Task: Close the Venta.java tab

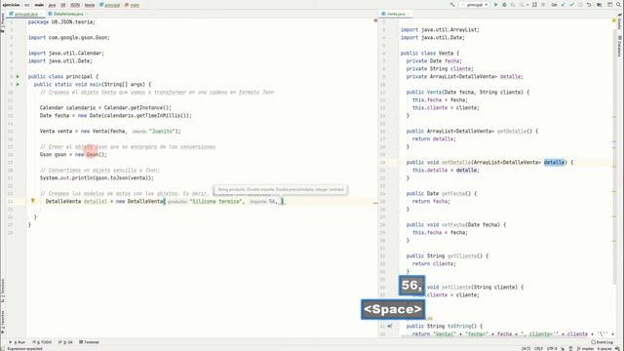Action: 409,14
